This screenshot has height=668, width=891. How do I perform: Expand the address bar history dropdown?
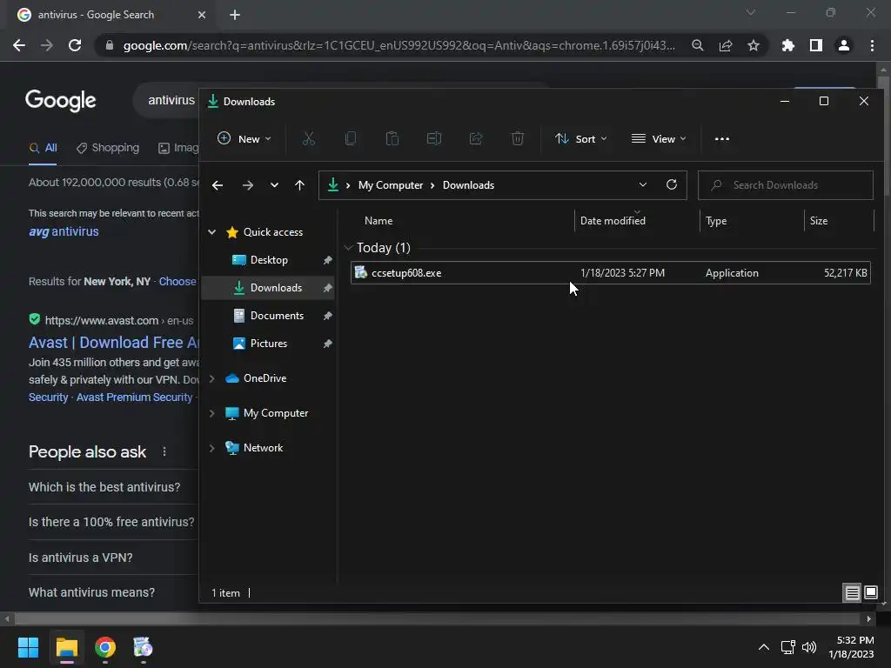[x=643, y=185]
